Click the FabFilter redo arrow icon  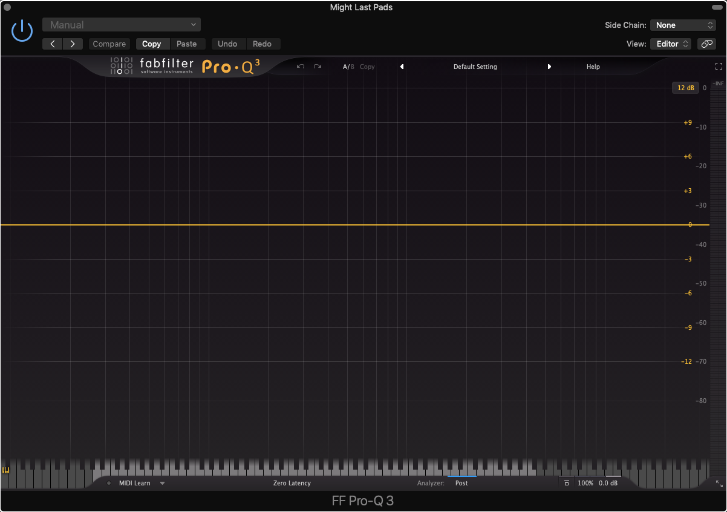point(318,67)
